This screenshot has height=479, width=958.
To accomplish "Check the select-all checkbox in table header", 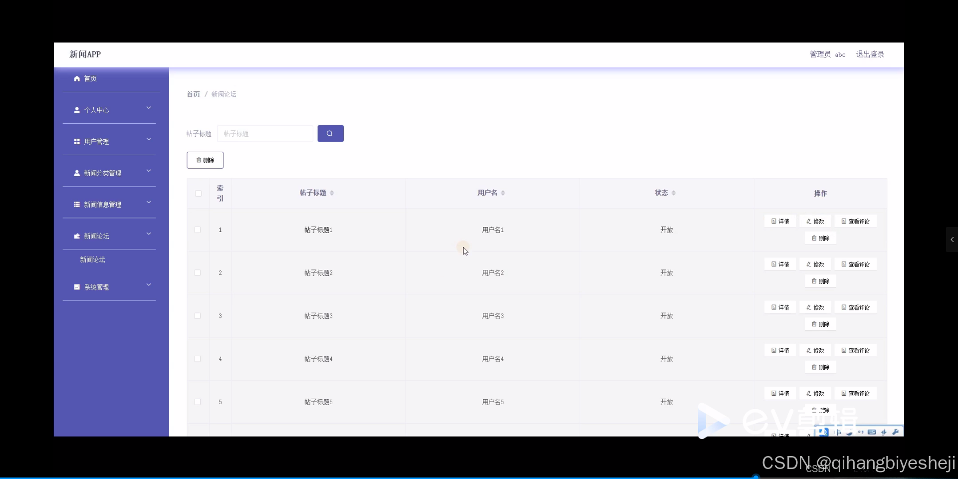I will pyautogui.click(x=198, y=194).
